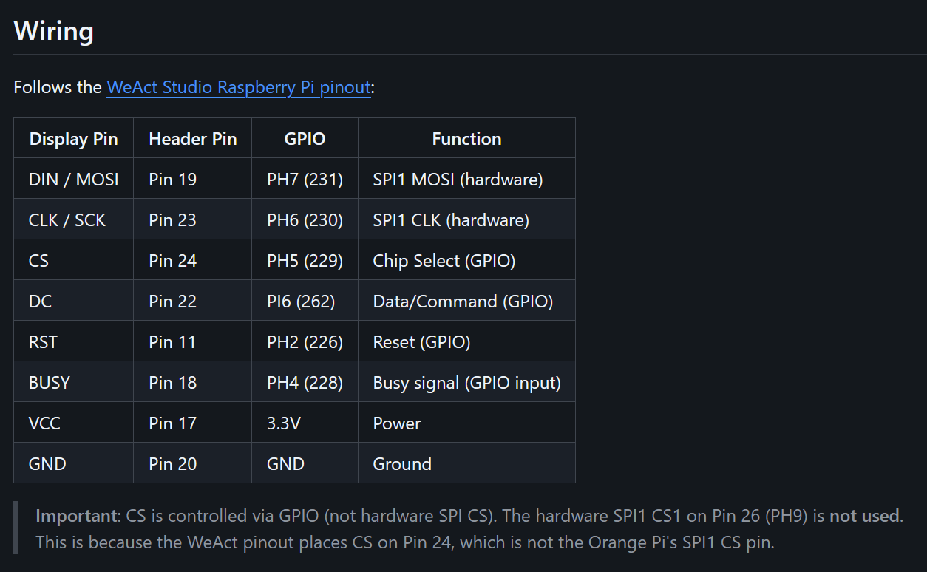
Task: Click the Chip Select (GPIO) cell
Action: tap(444, 261)
